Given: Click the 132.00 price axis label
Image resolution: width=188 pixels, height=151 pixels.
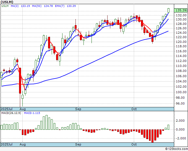Looking at the screenshot, I should point(181,15).
